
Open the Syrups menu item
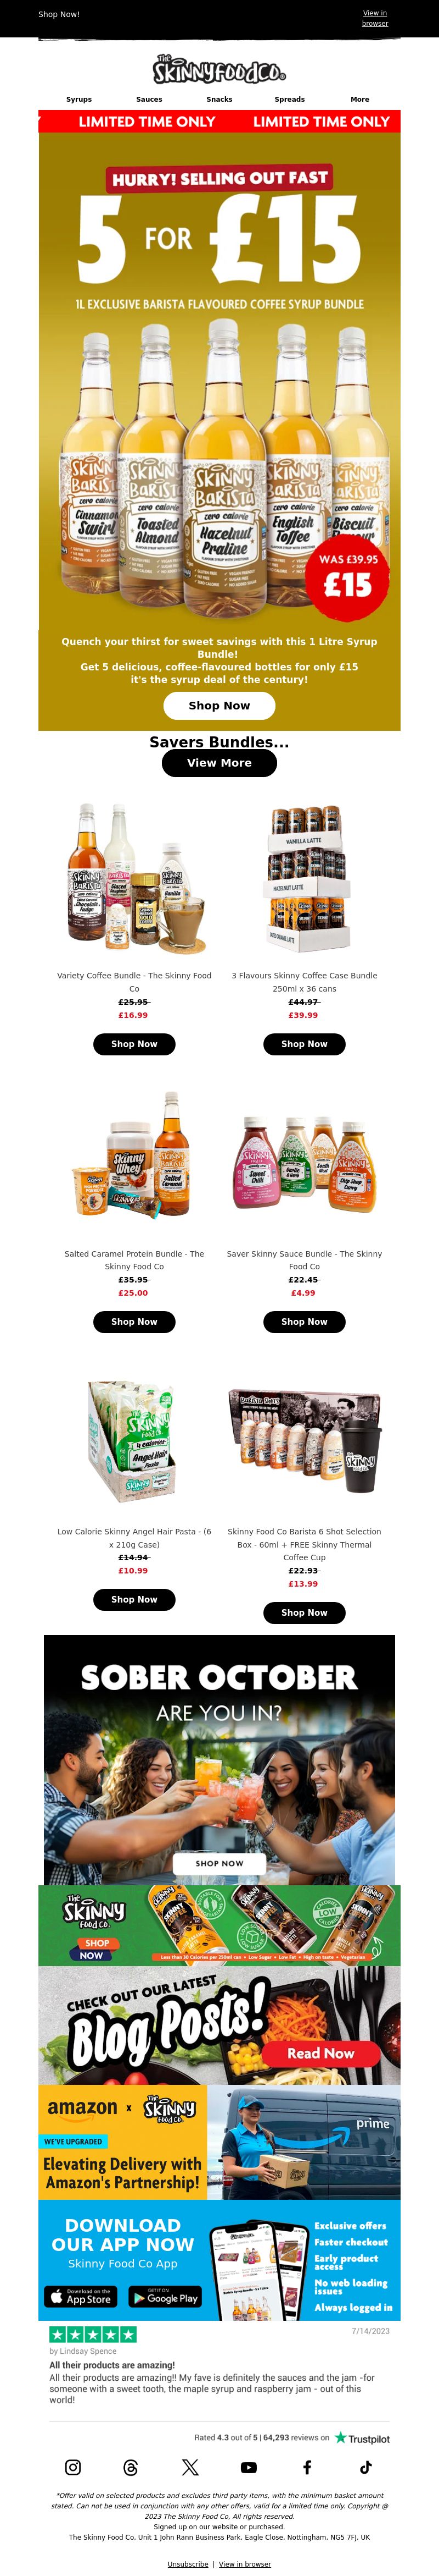79,100
